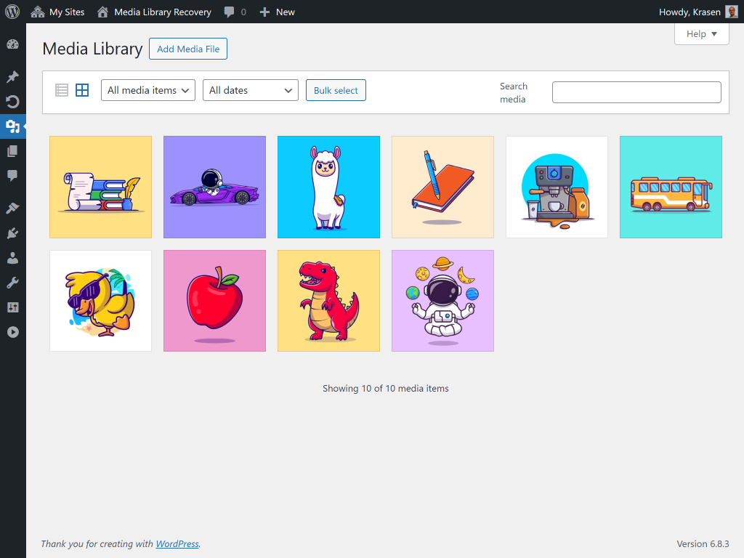The image size is (744, 558).
Task: Switch to list view mode
Action: (x=62, y=90)
